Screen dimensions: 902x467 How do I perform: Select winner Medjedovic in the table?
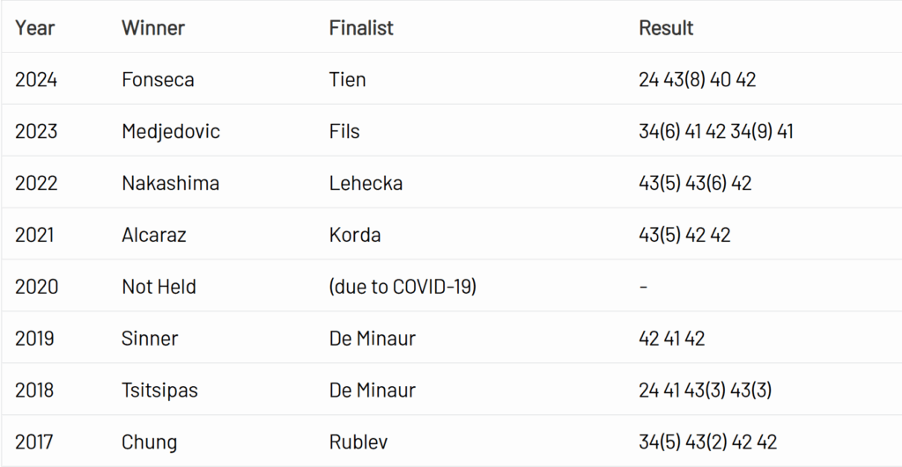(x=171, y=132)
